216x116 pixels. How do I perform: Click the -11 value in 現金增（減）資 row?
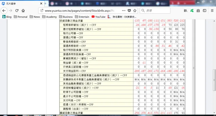tap(144, 63)
